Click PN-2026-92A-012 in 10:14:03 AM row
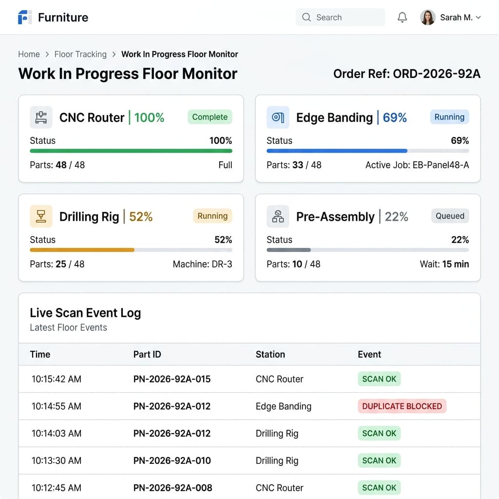This screenshot has height=499, width=499. (x=172, y=433)
